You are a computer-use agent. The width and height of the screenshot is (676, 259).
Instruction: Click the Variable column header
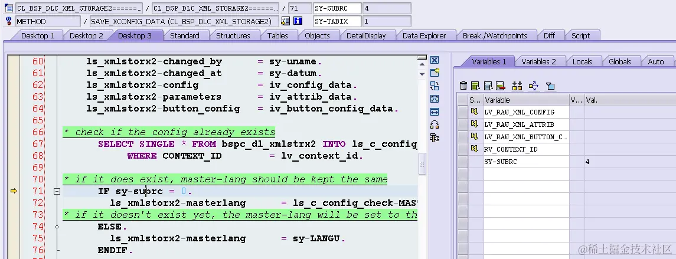(x=526, y=100)
